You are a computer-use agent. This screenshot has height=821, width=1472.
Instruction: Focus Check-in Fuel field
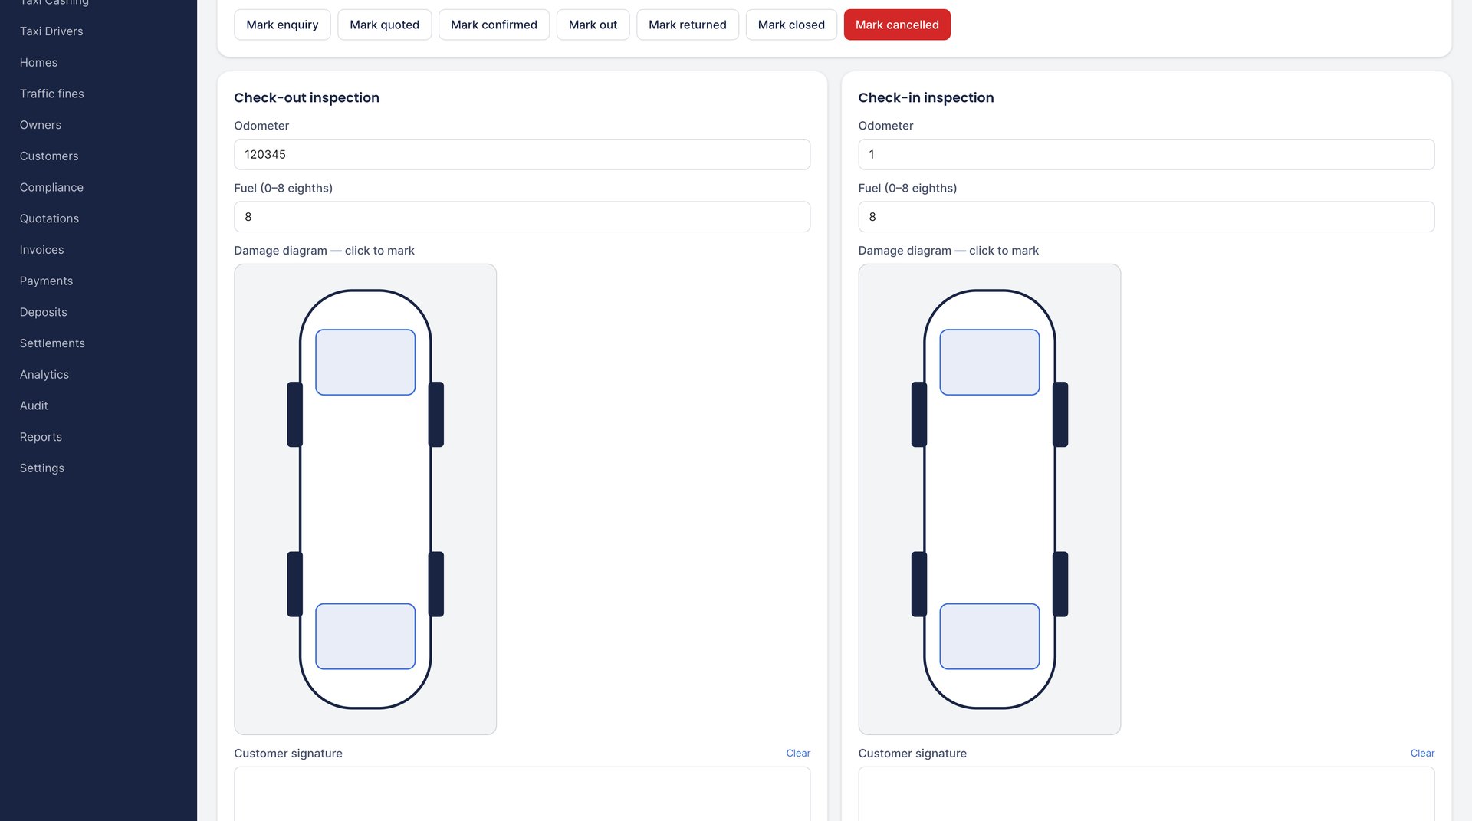pyautogui.click(x=1146, y=217)
